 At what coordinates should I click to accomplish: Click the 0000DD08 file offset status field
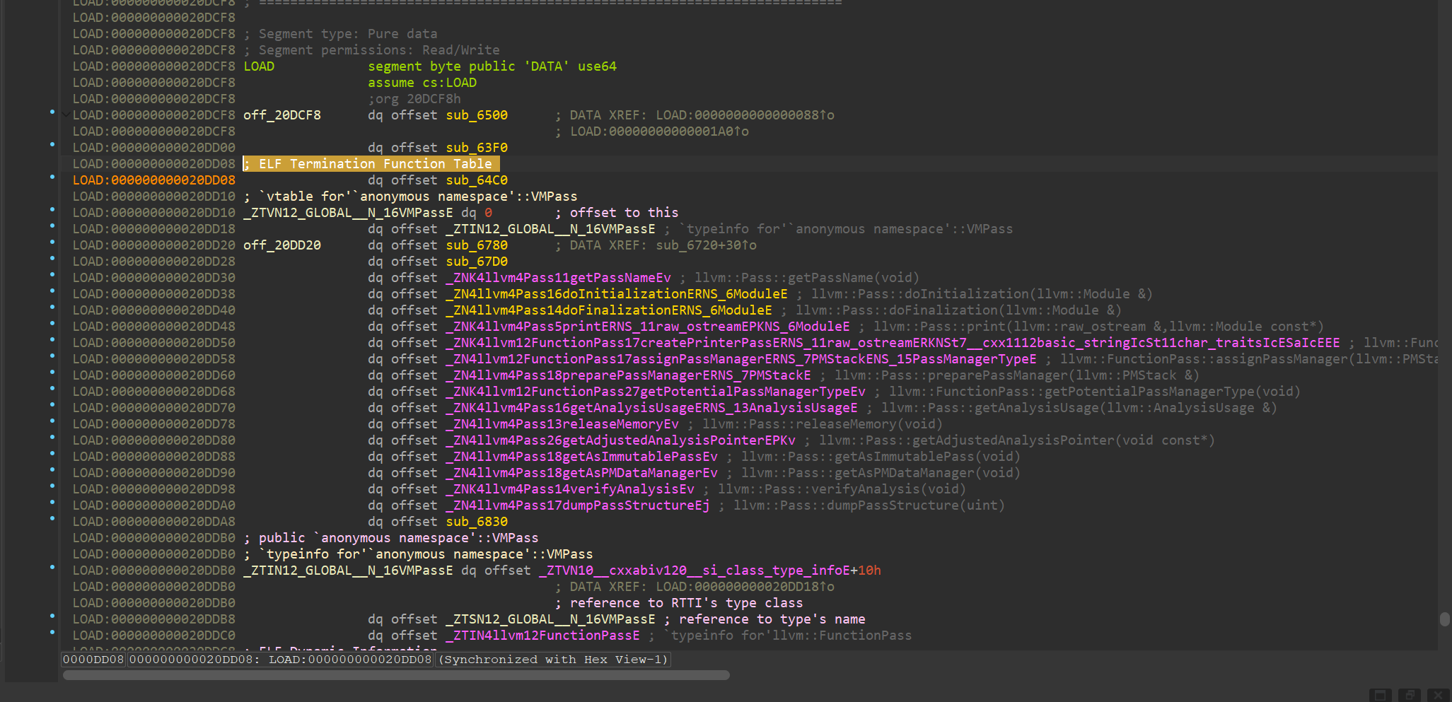tap(93, 660)
